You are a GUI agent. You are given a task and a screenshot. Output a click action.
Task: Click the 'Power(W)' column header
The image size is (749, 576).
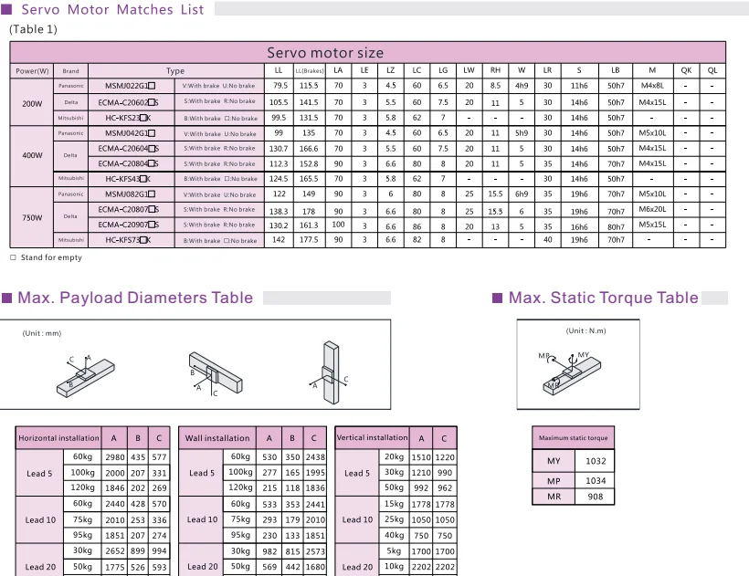(x=30, y=71)
